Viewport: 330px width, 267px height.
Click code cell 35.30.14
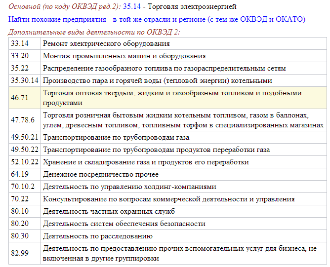pos(25,80)
